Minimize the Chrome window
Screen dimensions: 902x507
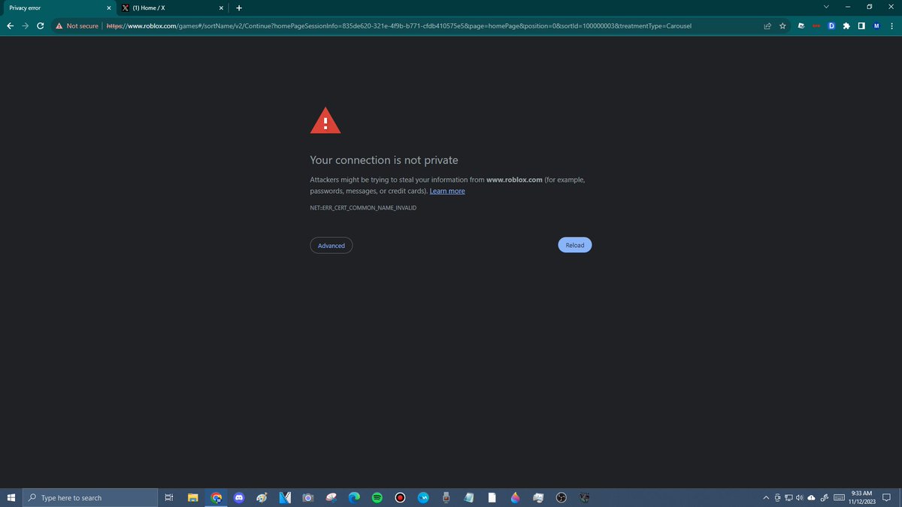pos(848,8)
